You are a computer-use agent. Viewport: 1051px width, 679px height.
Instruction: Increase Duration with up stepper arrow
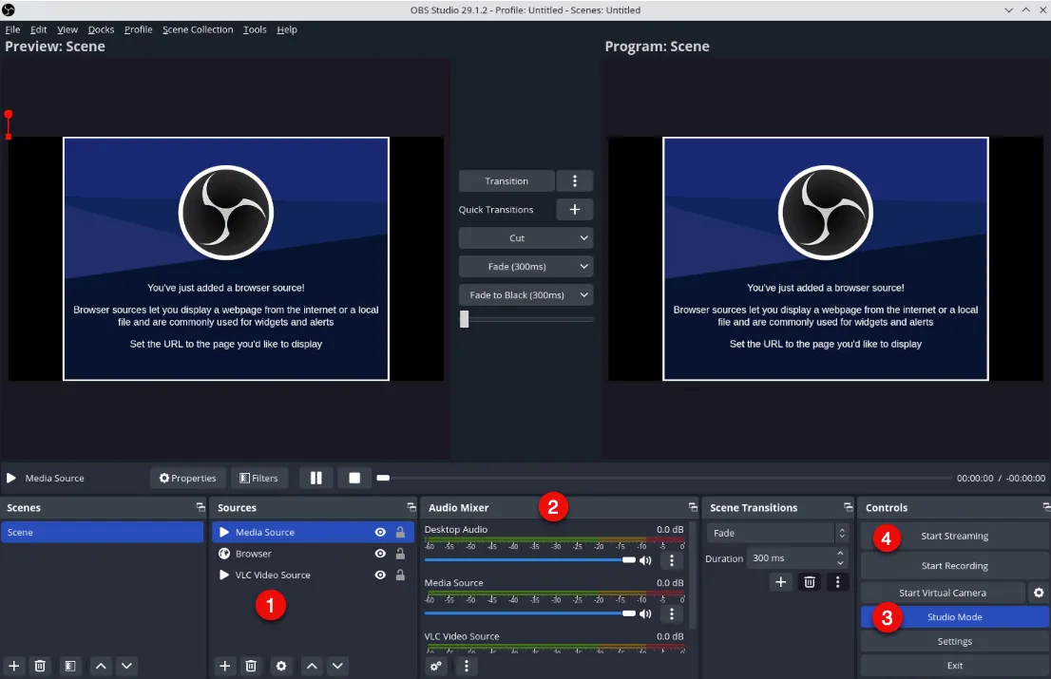(x=840, y=553)
